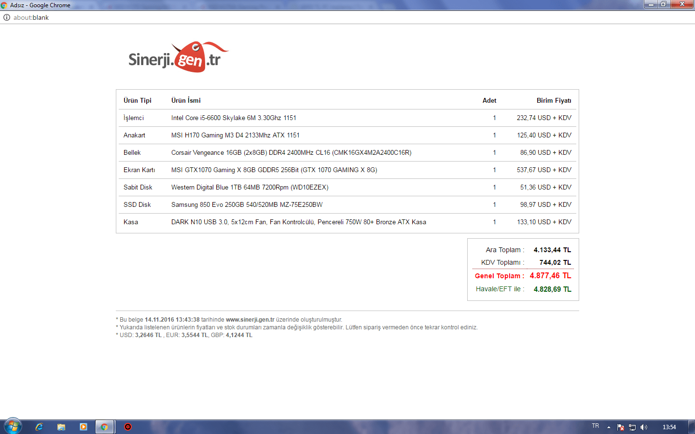The image size is (695, 434).
Task: Select 'Ekran Kartı' product type cell
Action: [139, 170]
